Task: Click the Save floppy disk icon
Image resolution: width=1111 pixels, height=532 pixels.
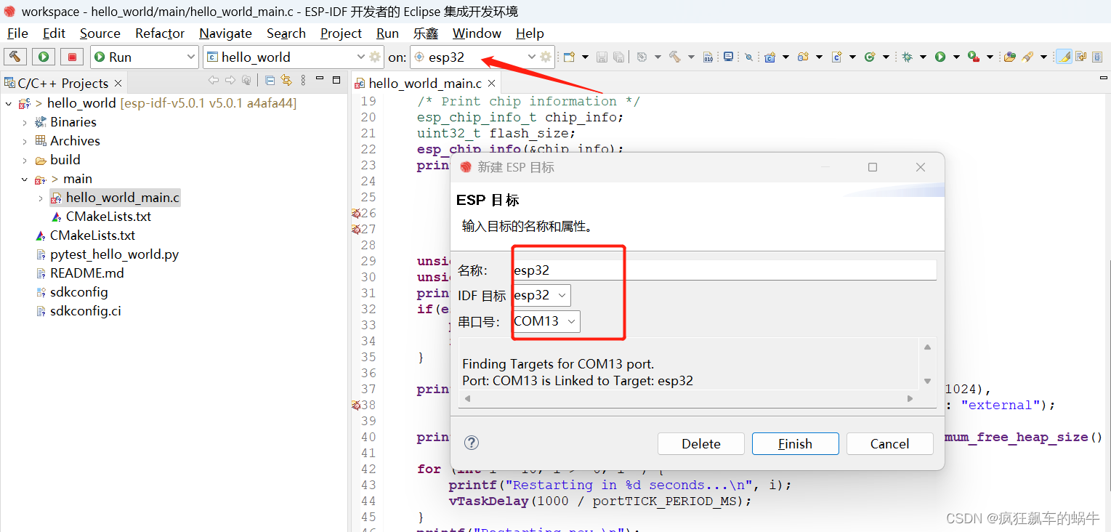Action: coord(602,57)
